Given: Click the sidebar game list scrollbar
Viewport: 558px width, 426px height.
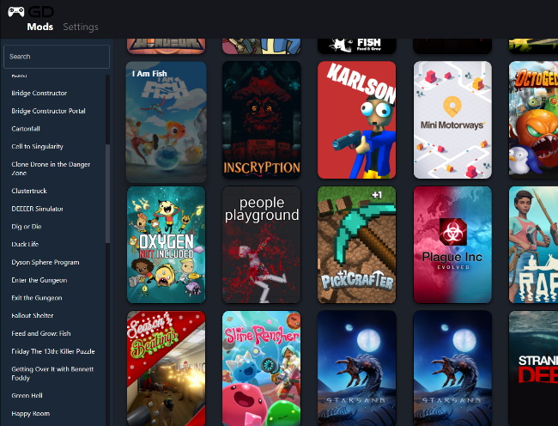Looking at the screenshot, I should pyautogui.click(x=107, y=194).
